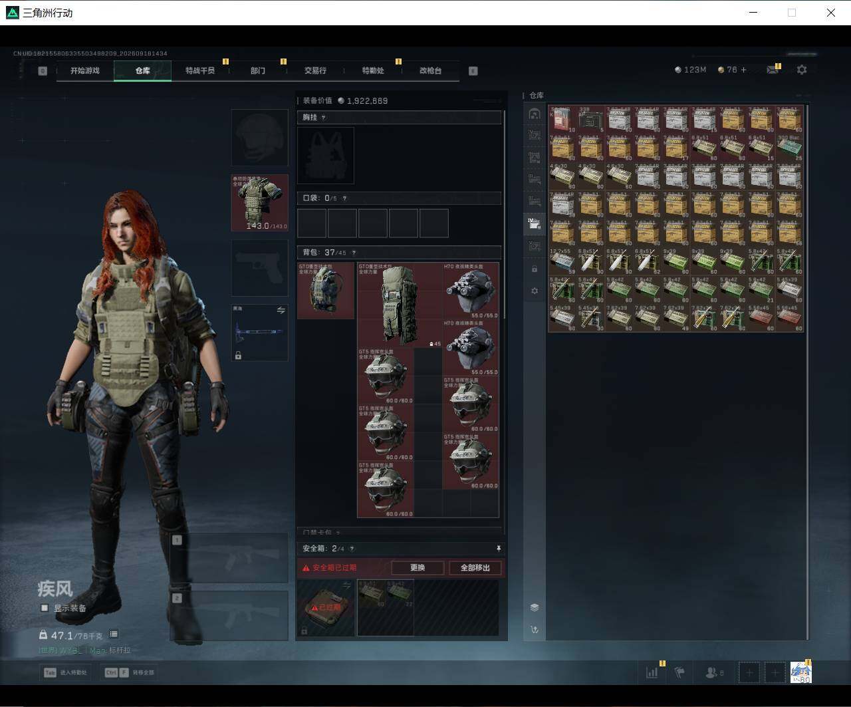Click the 更换 safe box button
Image resolution: width=851 pixels, height=707 pixels.
click(x=418, y=568)
